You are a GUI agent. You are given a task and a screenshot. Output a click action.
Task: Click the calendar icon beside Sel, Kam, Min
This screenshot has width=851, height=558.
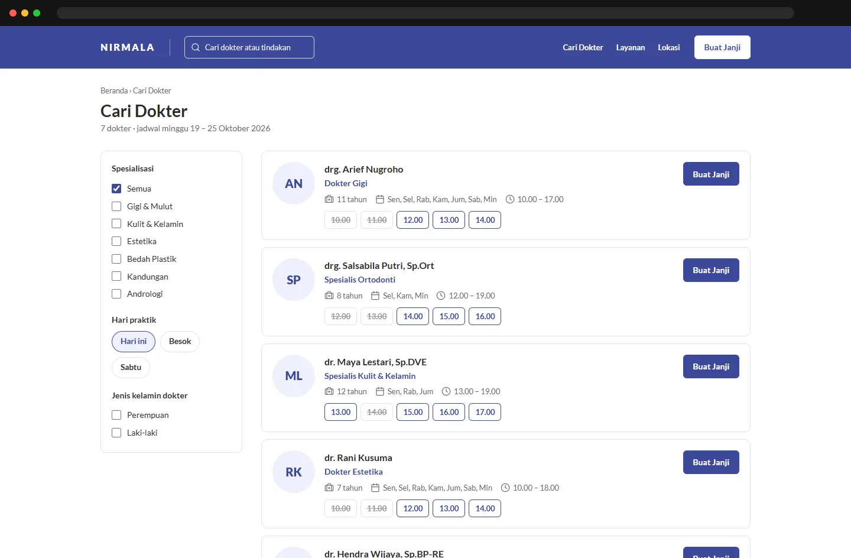point(375,296)
